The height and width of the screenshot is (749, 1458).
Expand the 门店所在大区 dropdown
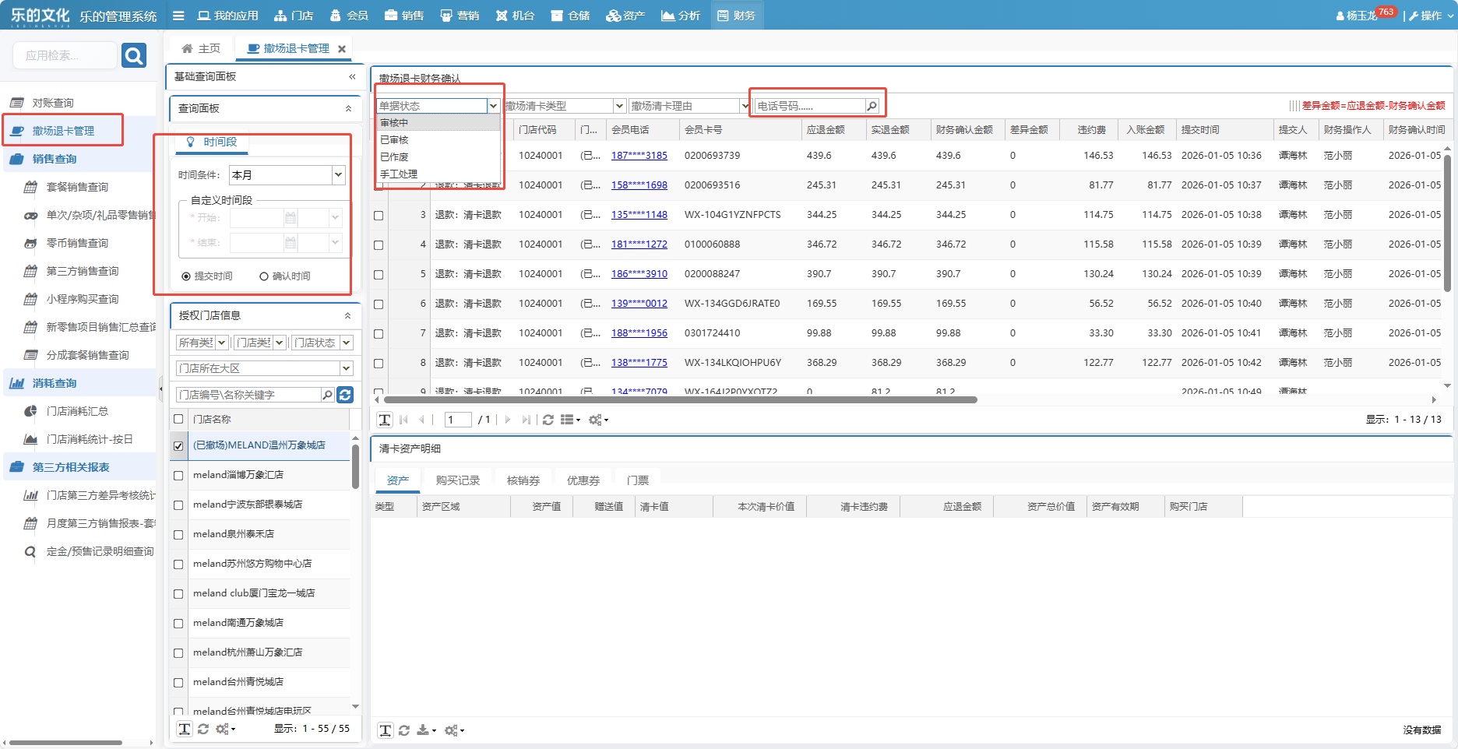(346, 368)
